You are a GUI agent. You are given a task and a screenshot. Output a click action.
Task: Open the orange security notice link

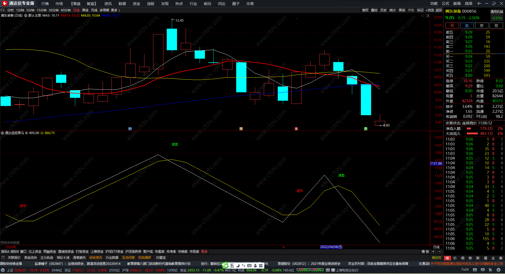[467, 264]
